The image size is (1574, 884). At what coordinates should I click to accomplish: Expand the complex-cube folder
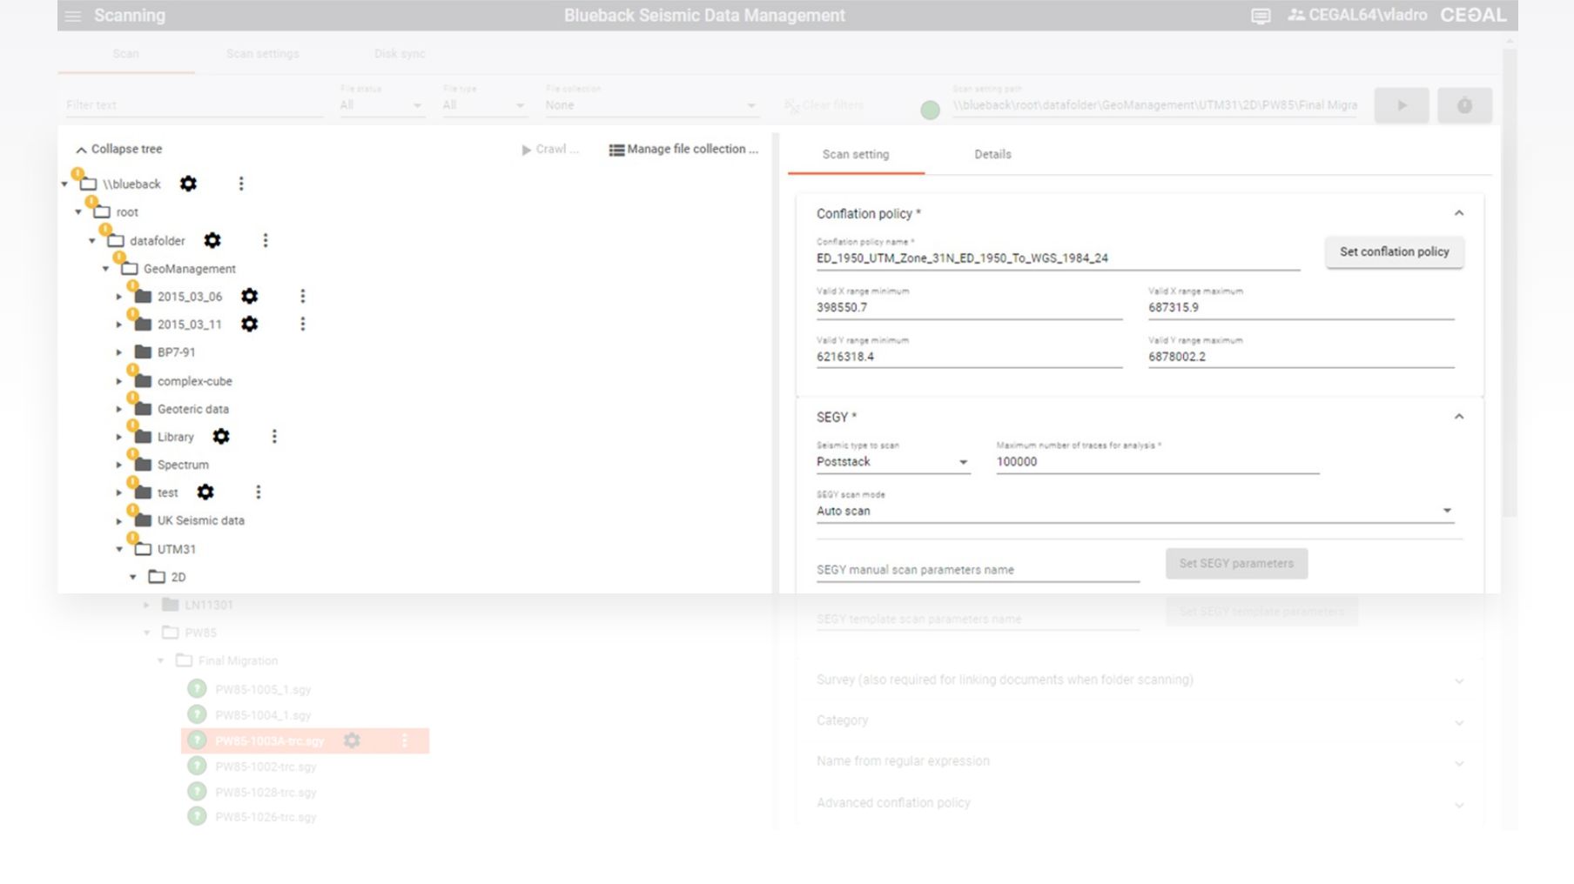pos(119,381)
